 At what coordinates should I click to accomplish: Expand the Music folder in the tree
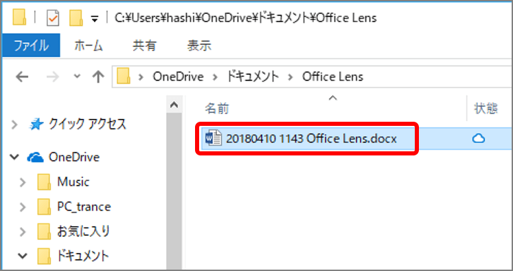(23, 182)
